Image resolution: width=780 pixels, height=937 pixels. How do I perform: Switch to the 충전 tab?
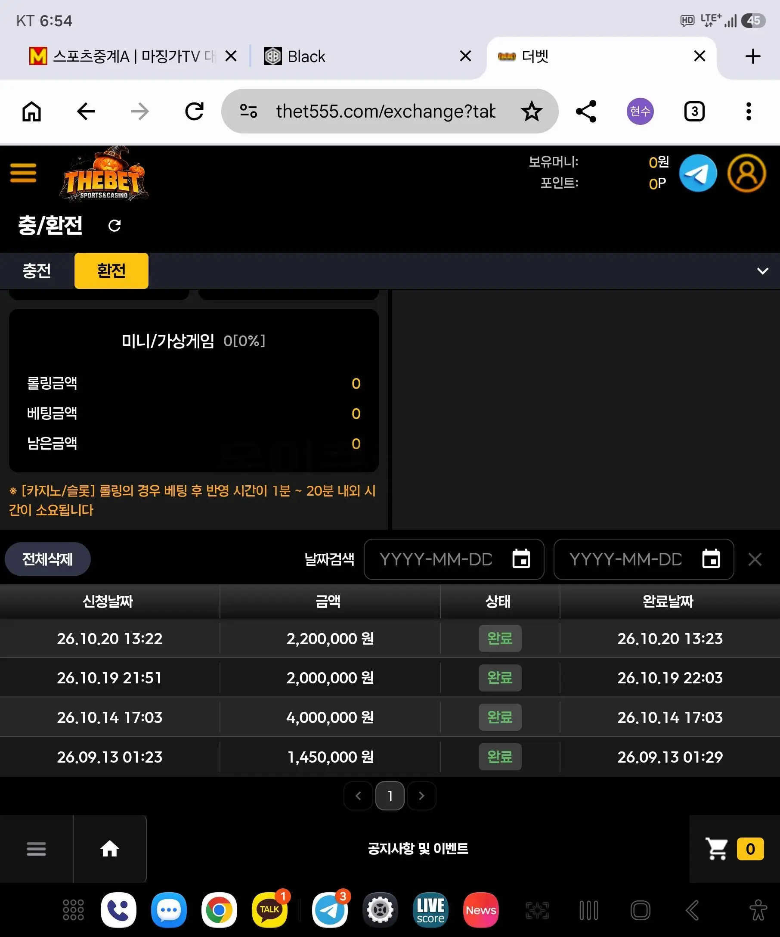(37, 271)
